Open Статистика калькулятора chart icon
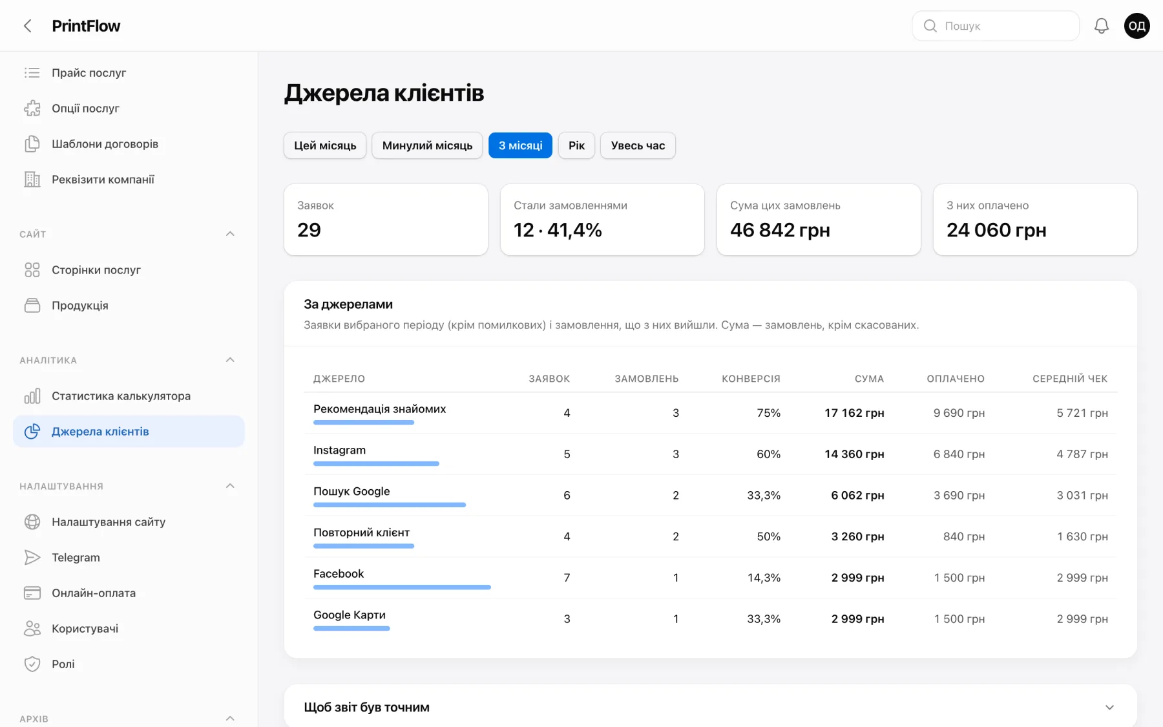Screen dimensions: 1163x727 coord(32,396)
